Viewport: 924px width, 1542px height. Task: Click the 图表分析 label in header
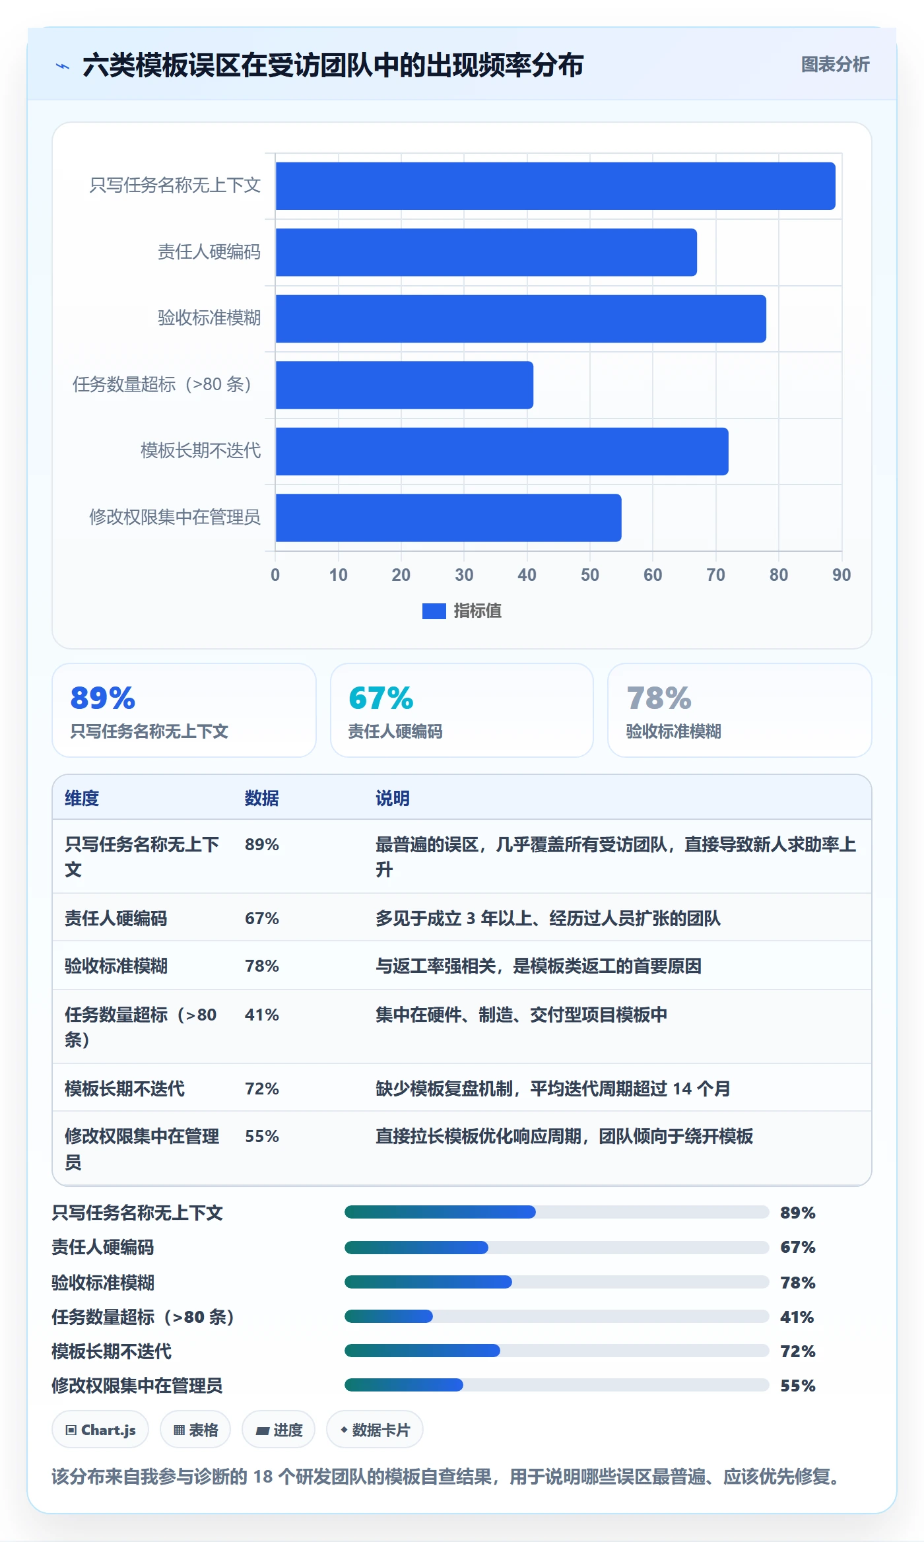click(x=835, y=64)
